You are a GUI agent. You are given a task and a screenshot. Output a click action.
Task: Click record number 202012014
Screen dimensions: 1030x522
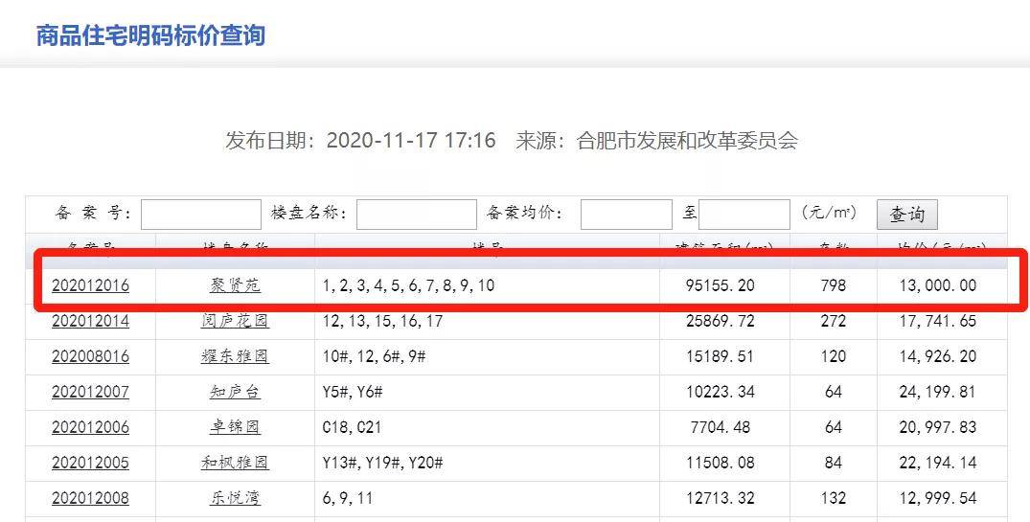click(x=90, y=321)
